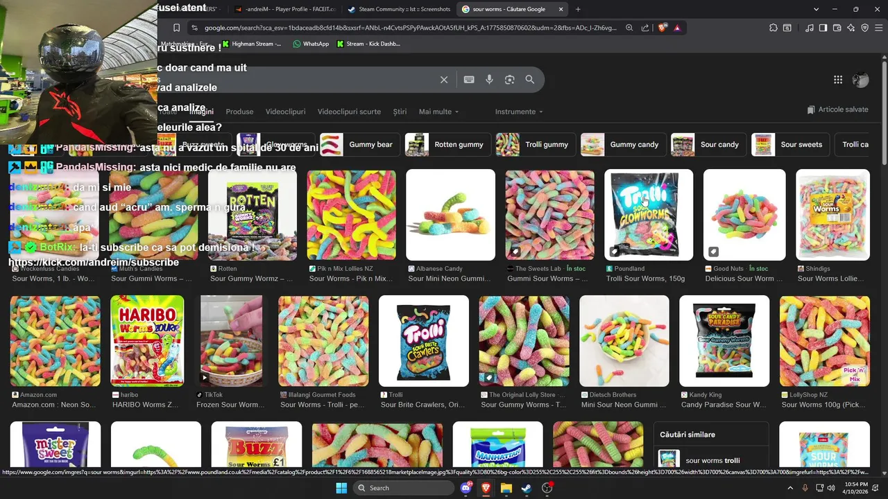Filter by the Gummy candy chip

623,145
